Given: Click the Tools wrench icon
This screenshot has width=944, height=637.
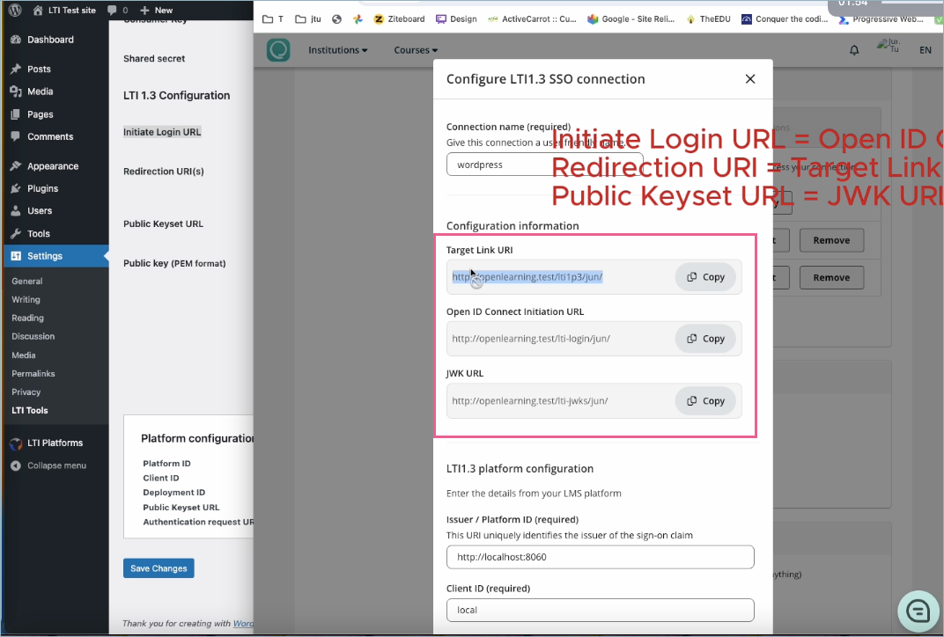Looking at the screenshot, I should (16, 233).
